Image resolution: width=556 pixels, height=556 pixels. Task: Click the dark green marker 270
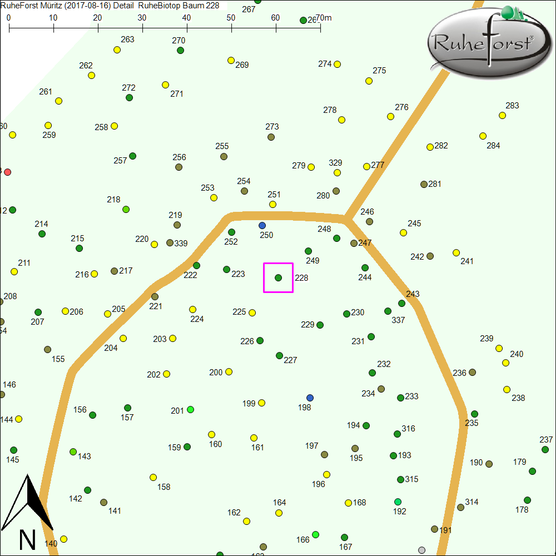coord(180,51)
